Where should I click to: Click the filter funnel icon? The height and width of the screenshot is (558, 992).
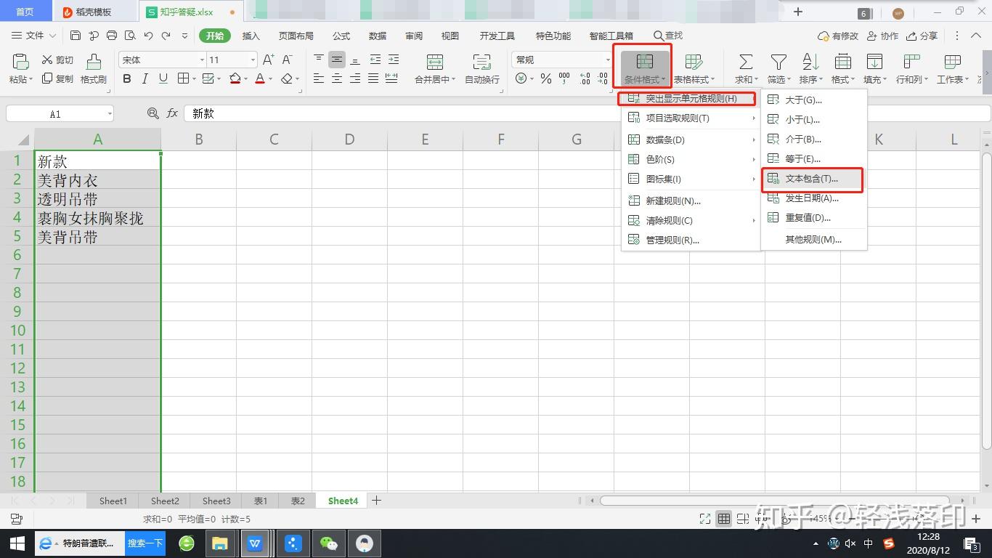(x=778, y=62)
